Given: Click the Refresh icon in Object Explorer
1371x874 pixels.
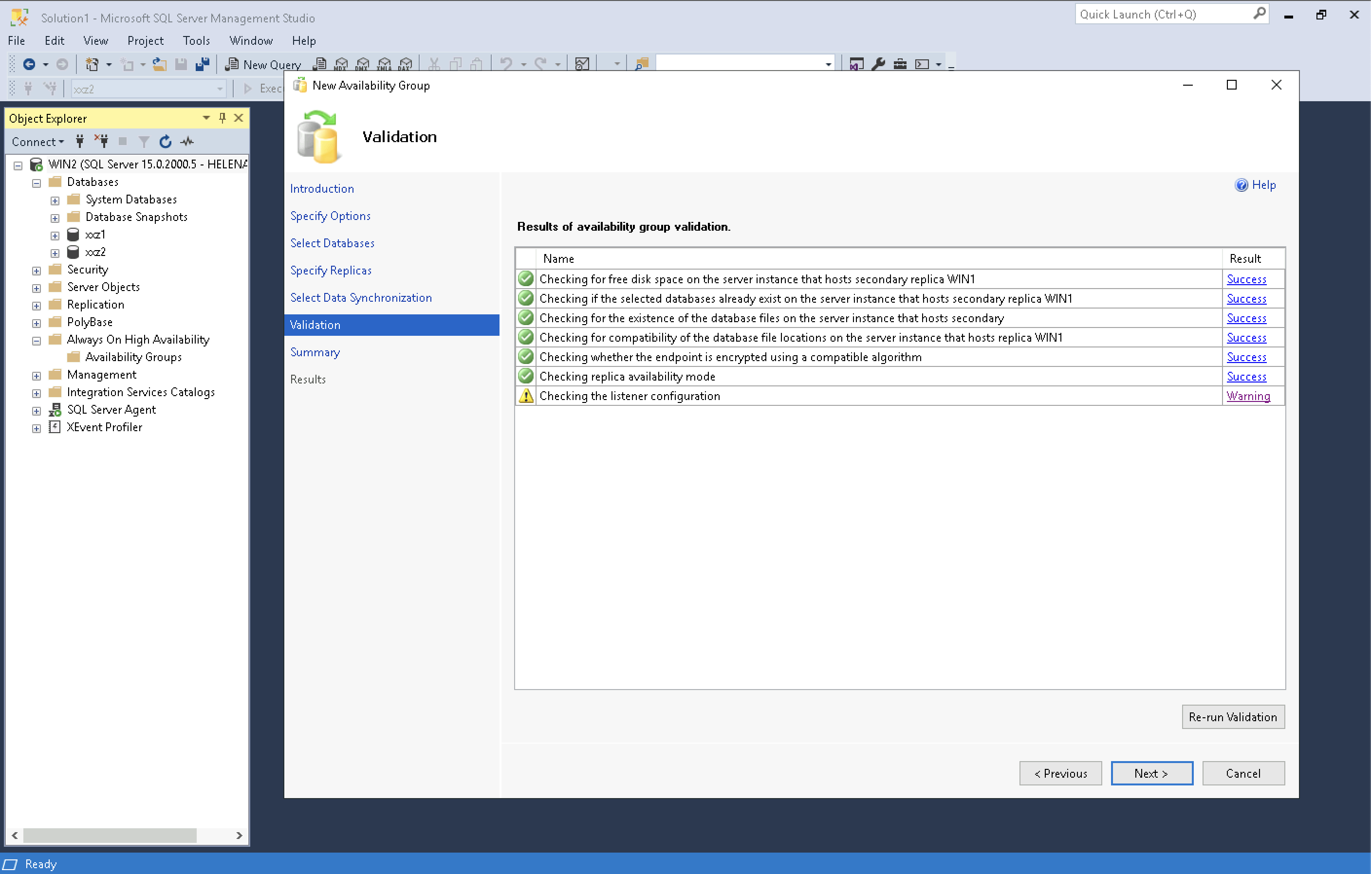Looking at the screenshot, I should [165, 142].
